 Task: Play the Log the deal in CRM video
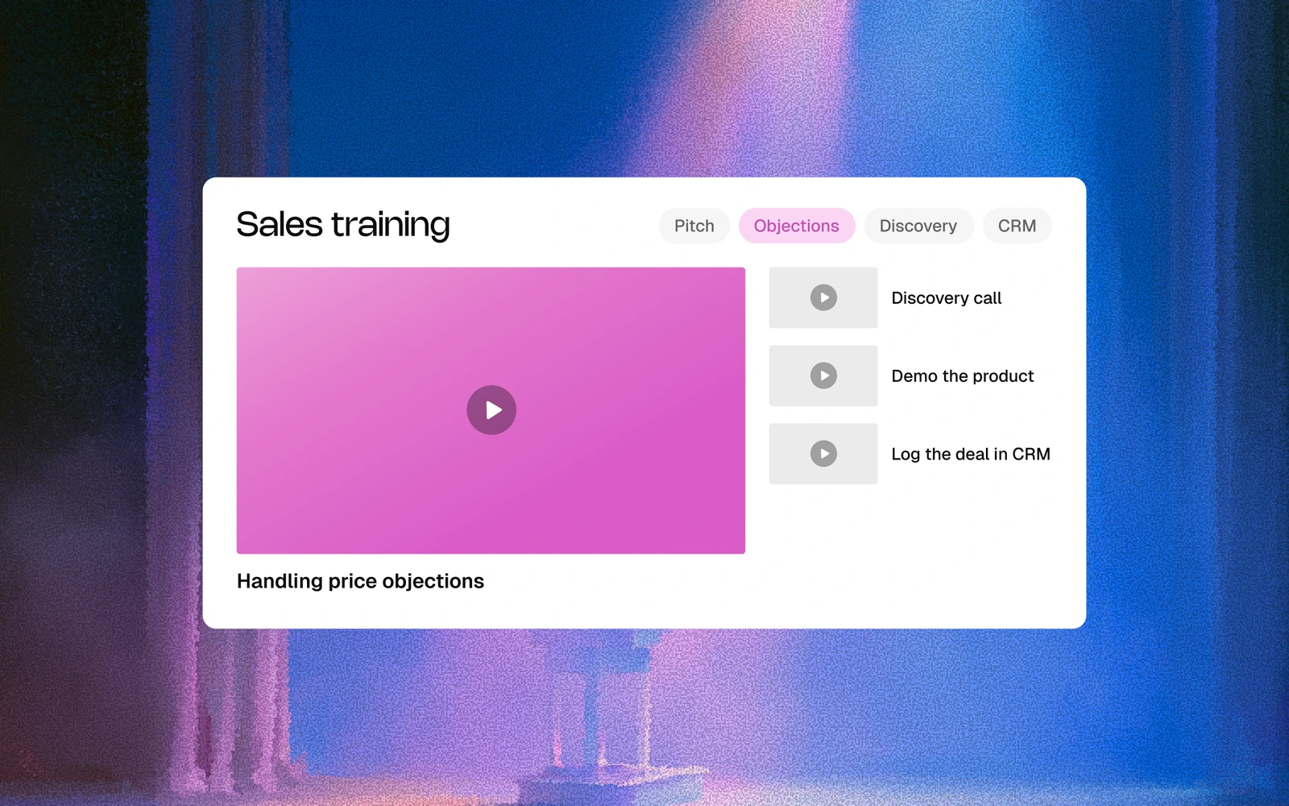pos(823,454)
